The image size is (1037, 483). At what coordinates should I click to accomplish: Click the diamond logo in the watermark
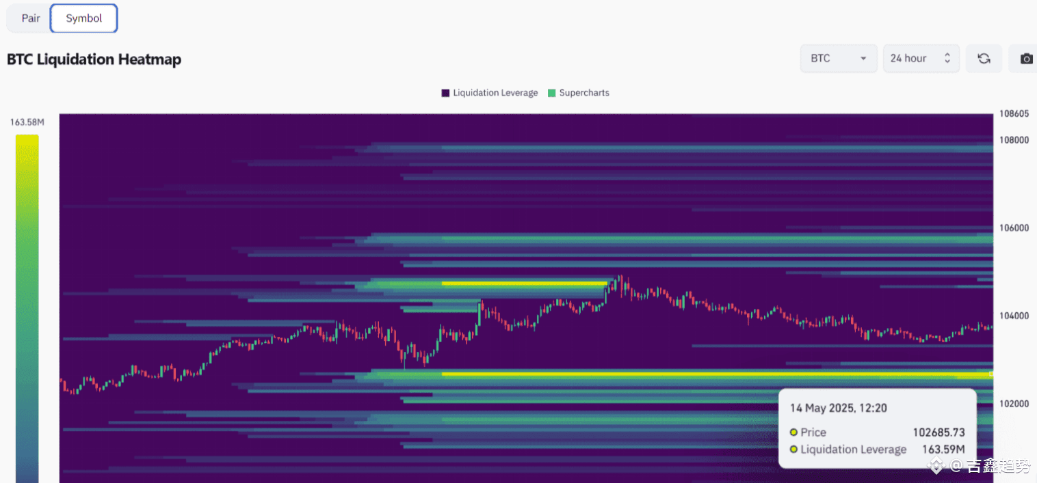point(935,467)
